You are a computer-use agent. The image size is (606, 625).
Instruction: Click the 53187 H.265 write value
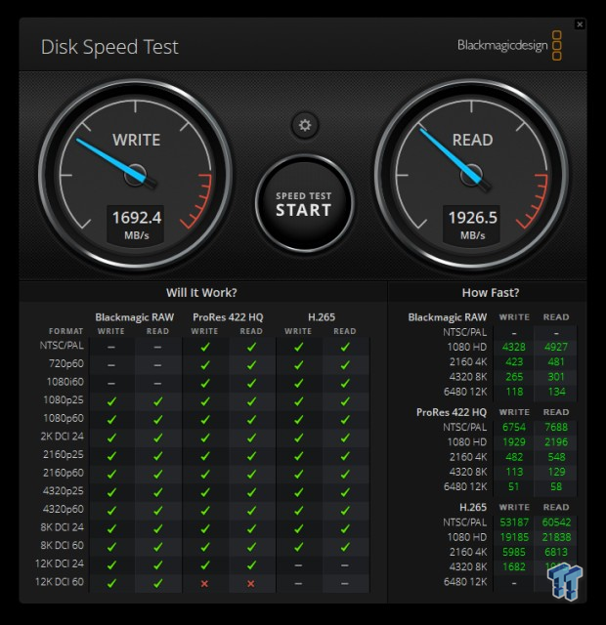tap(514, 522)
